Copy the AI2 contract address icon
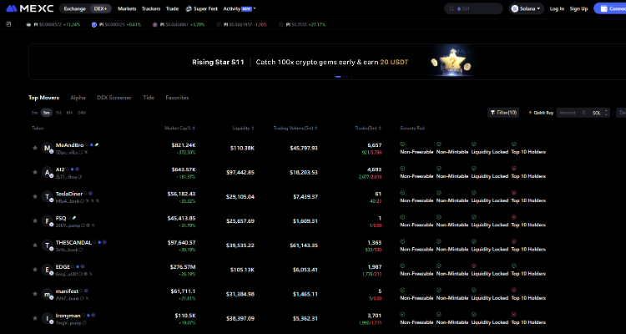Viewport: 626px width, 334px height. point(80,176)
